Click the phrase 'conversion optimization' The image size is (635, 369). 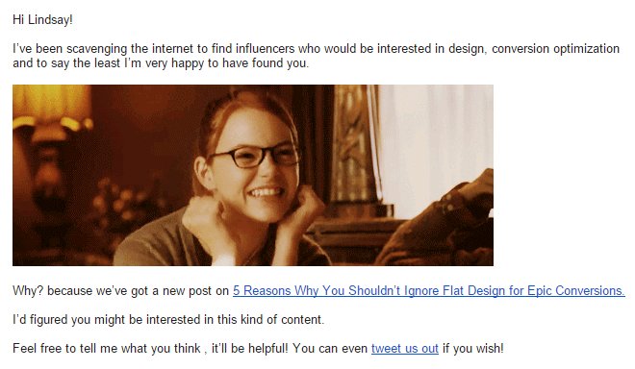click(556, 49)
